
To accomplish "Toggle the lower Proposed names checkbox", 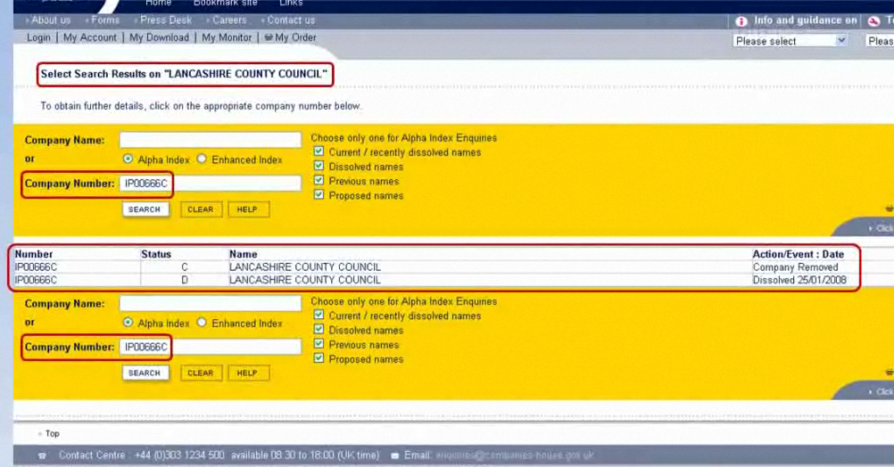I will (319, 358).
